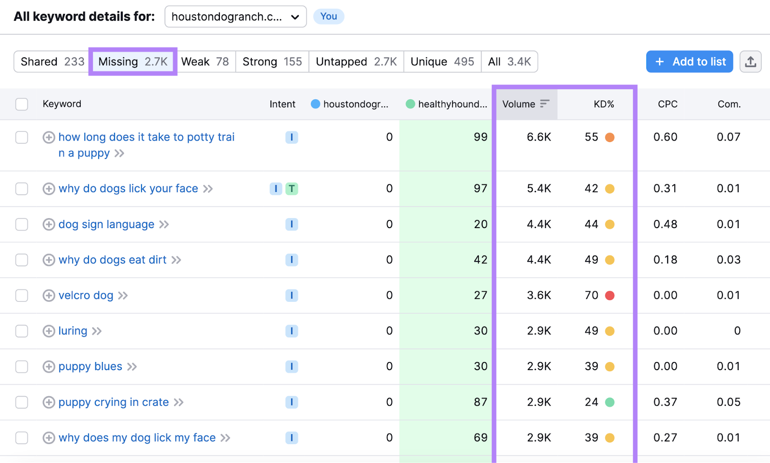Open 'how long does it take to potty train a puppy' link
This screenshot has height=463, width=770.
146,138
